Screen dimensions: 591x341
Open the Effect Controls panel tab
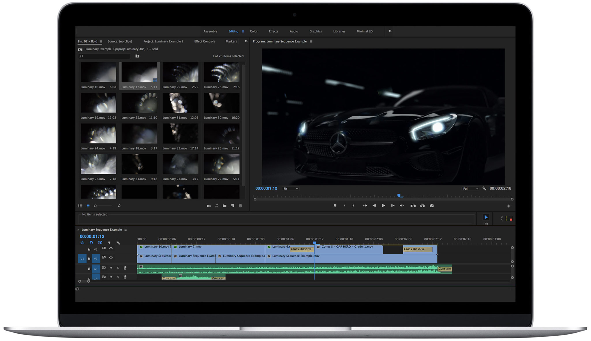[x=204, y=41]
